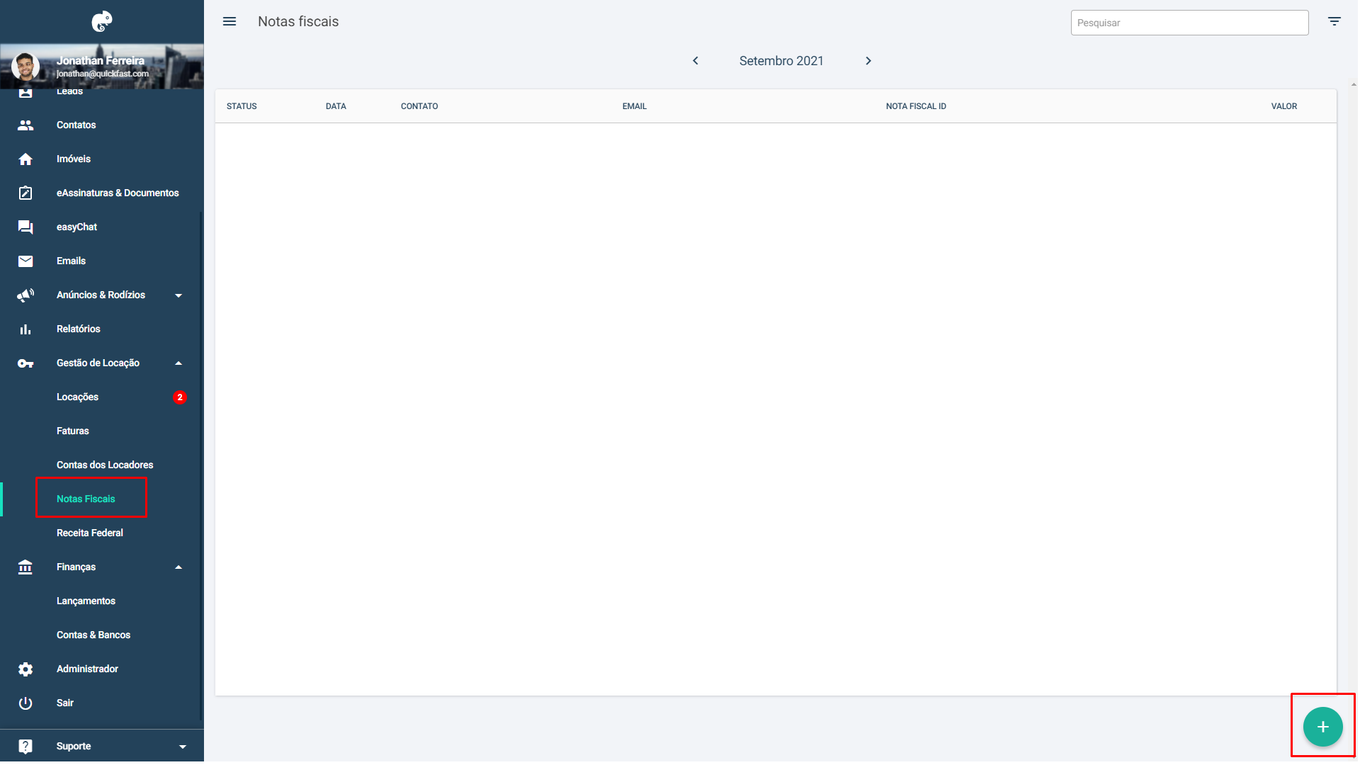The height and width of the screenshot is (765, 1360).
Task: Click the Imóveis house icon
Action: coord(25,159)
